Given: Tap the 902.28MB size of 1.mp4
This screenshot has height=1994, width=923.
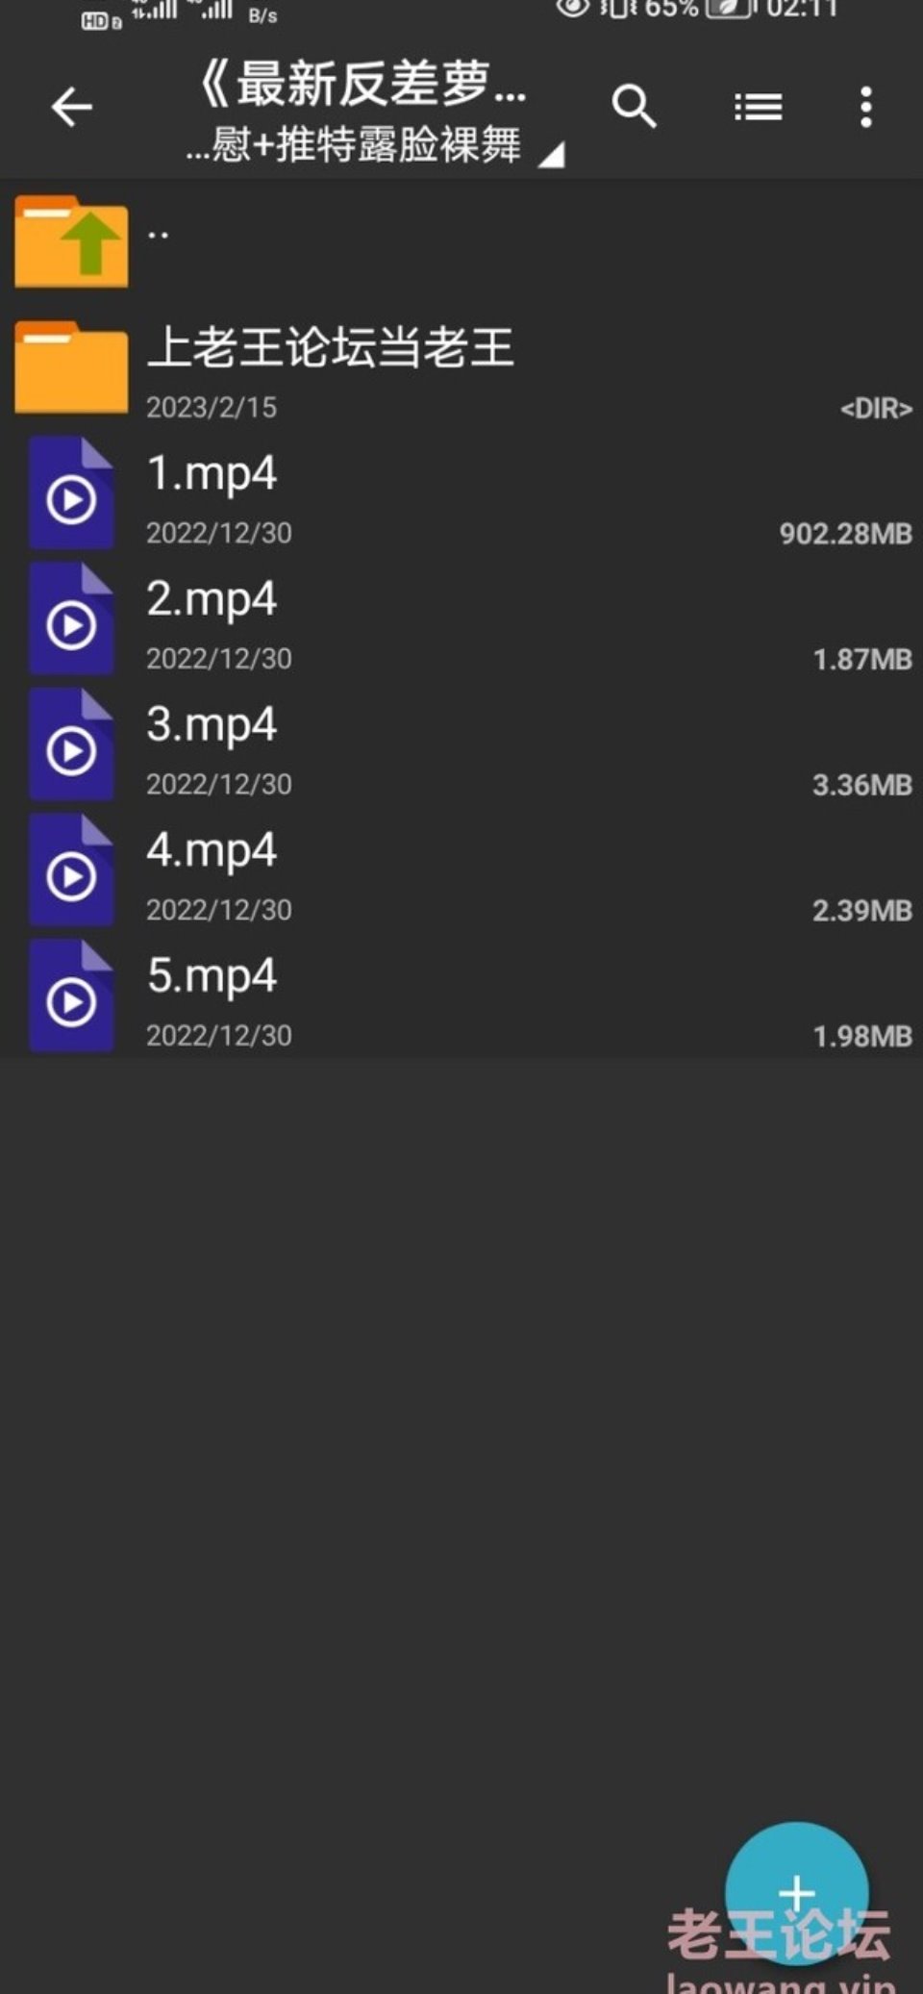Looking at the screenshot, I should 845,534.
